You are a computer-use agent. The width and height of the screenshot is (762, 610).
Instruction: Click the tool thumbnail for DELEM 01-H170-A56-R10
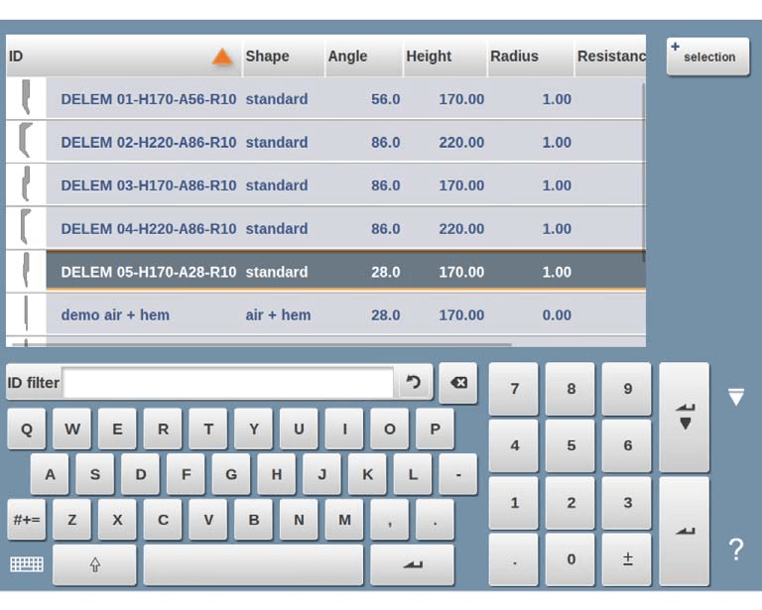[x=26, y=98]
